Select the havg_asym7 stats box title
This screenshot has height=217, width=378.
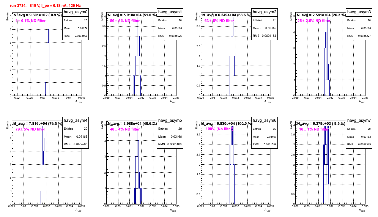[359, 121]
